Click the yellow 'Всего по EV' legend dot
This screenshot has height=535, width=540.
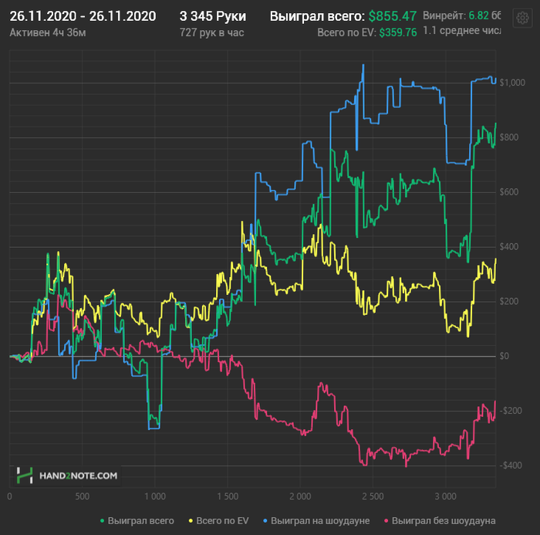[191, 520]
